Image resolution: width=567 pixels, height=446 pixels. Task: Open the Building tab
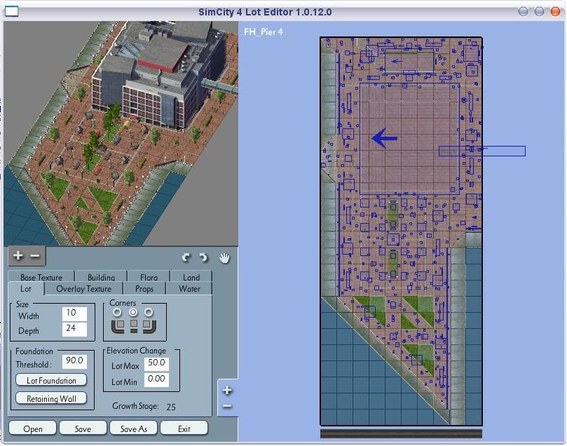coord(101,277)
